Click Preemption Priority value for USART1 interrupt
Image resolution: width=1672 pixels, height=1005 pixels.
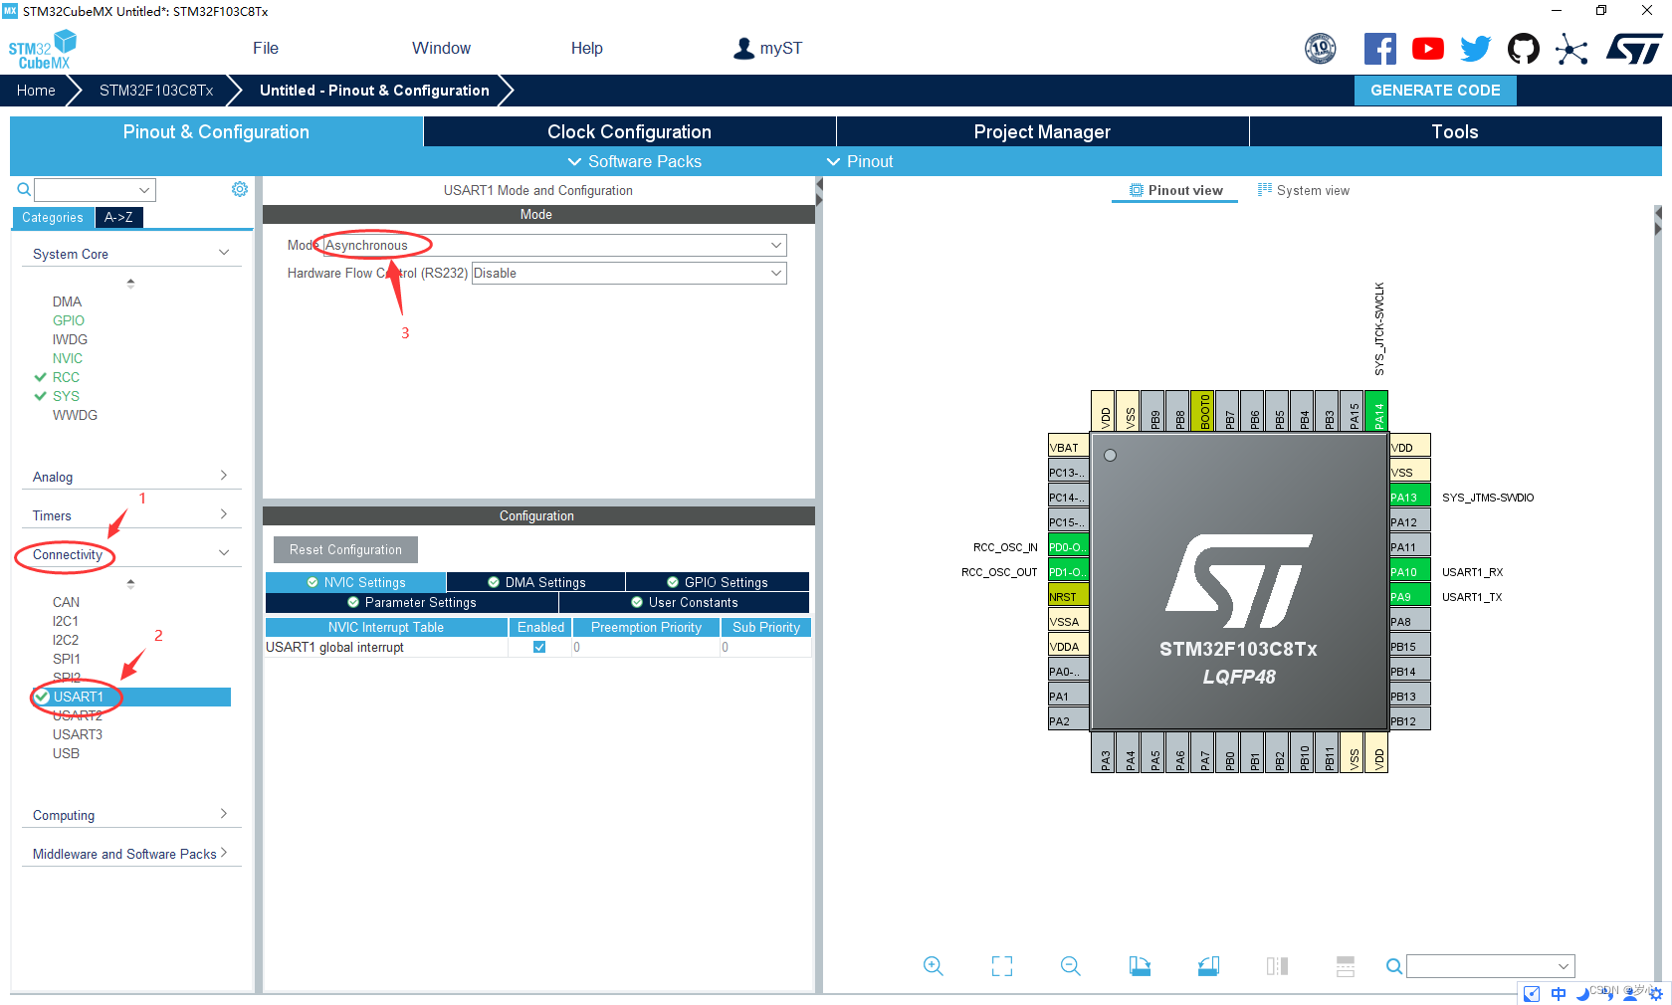click(646, 647)
